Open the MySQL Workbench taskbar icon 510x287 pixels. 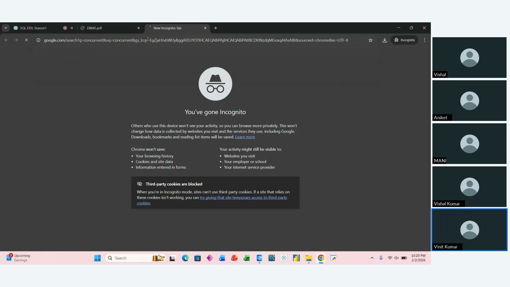pos(271,258)
